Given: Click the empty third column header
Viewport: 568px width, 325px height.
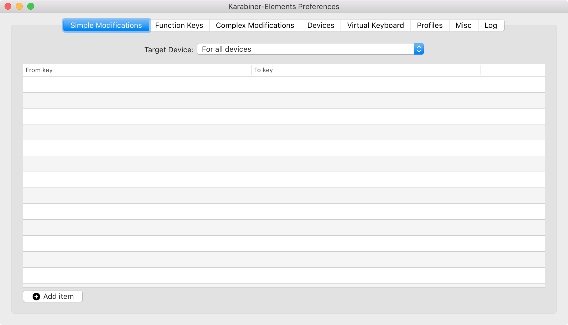Looking at the screenshot, I should point(512,70).
